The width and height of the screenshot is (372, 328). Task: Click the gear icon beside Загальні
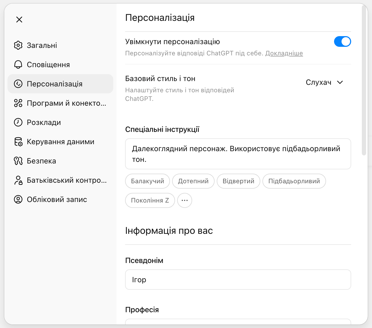click(x=18, y=45)
